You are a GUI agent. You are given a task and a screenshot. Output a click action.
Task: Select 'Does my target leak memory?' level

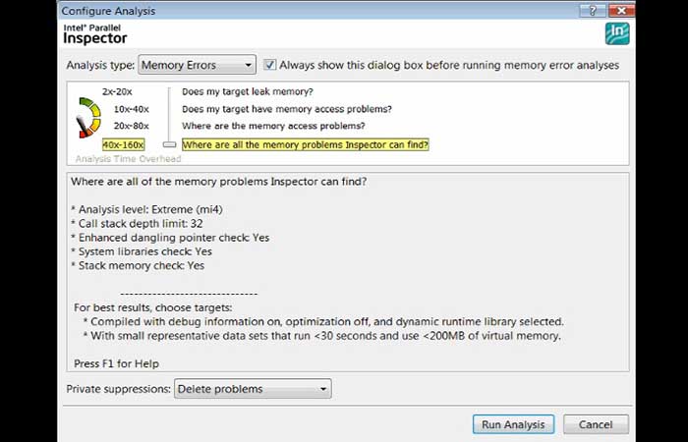248,91
